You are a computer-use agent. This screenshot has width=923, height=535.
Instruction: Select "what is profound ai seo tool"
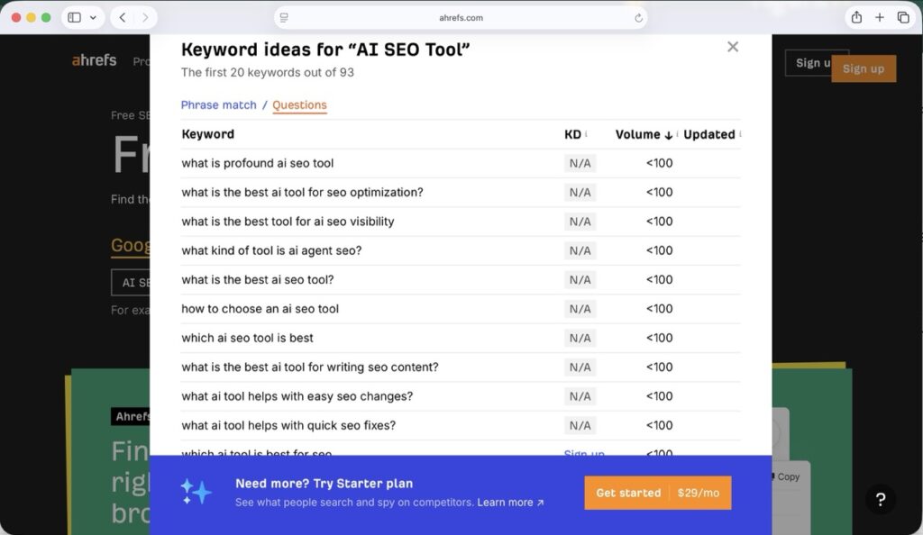click(x=257, y=163)
